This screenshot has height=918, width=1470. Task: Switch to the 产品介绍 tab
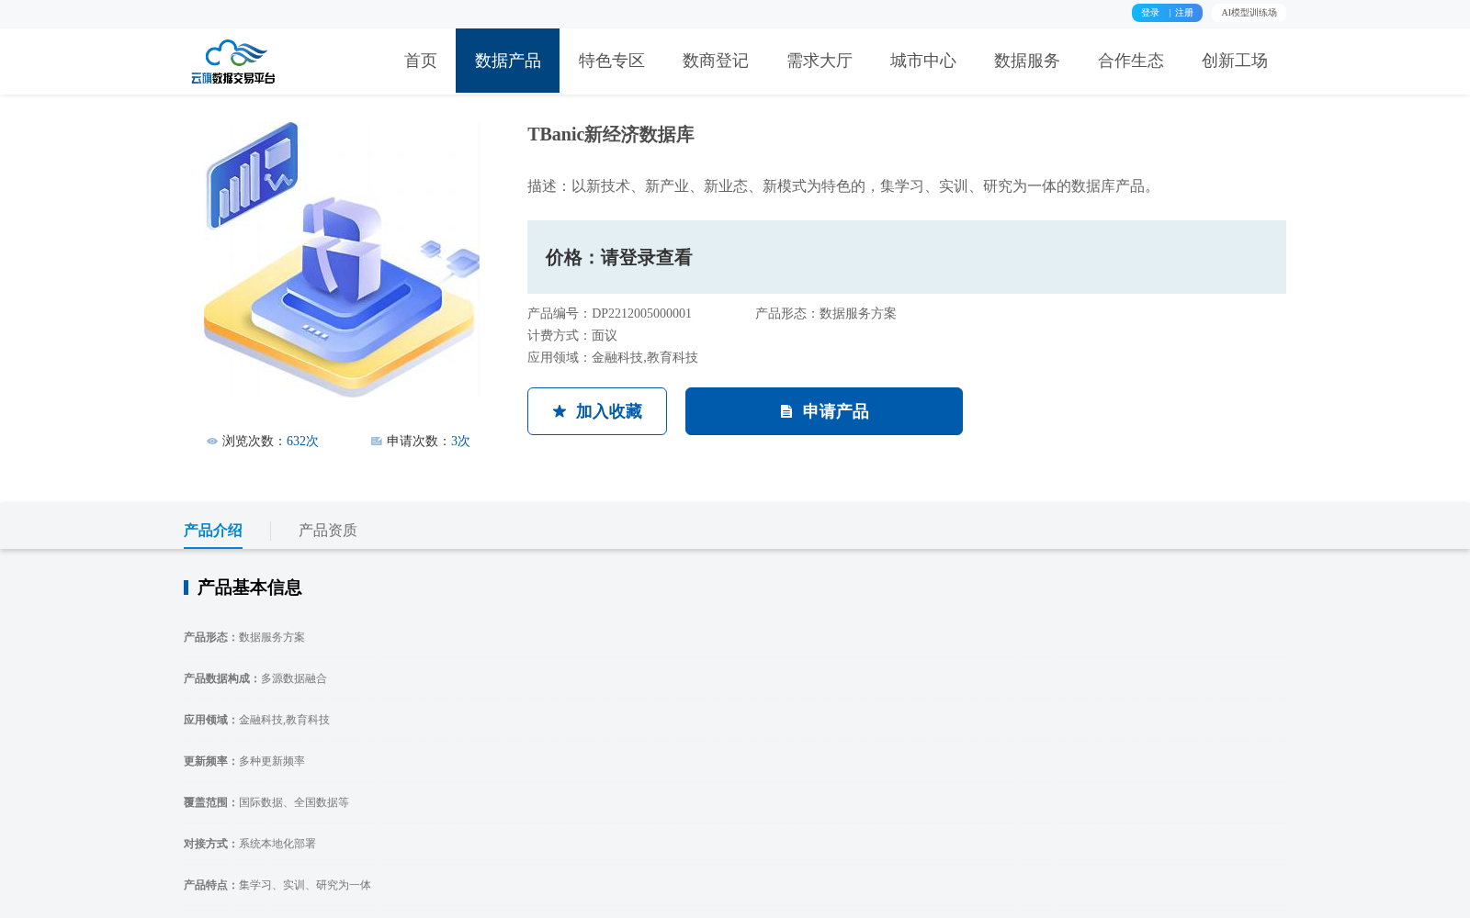(x=213, y=531)
